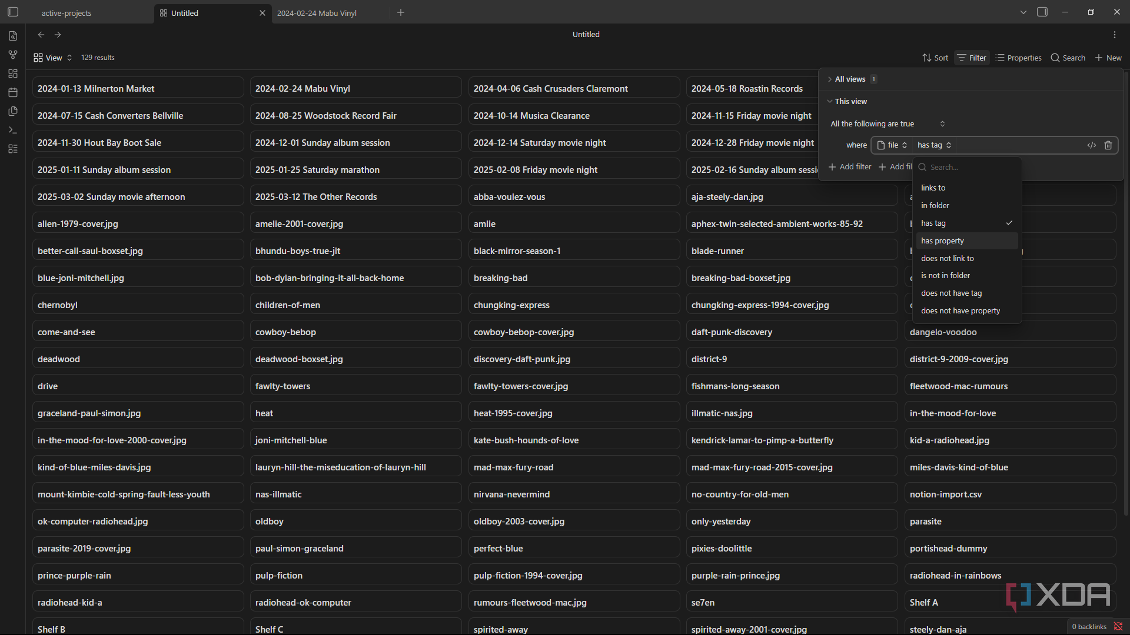Open the 'file' property dropdown
This screenshot has height=635, width=1130.
click(x=892, y=145)
